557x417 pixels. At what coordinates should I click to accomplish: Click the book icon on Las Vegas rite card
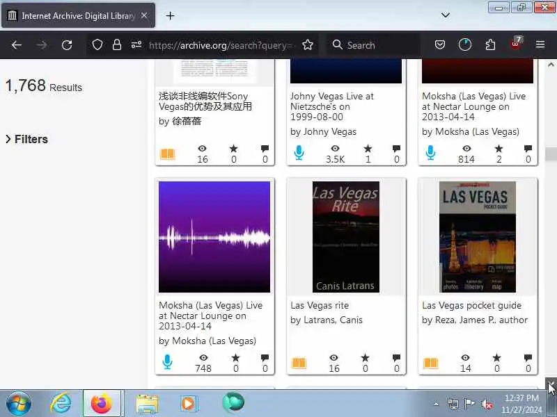point(299,363)
